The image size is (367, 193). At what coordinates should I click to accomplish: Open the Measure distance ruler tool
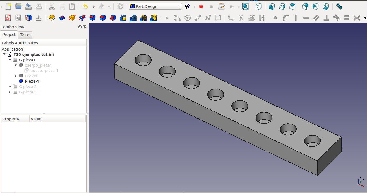(x=339, y=6)
